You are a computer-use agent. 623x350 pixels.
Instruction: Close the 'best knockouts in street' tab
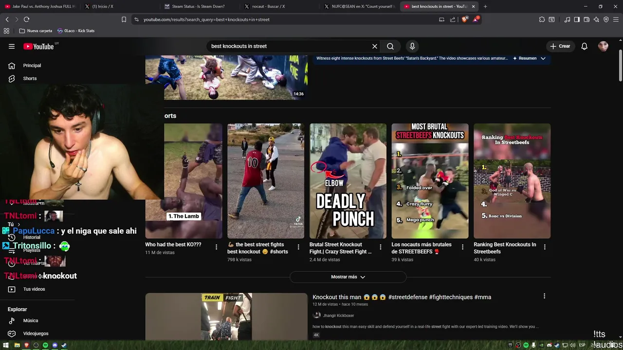coord(473,6)
